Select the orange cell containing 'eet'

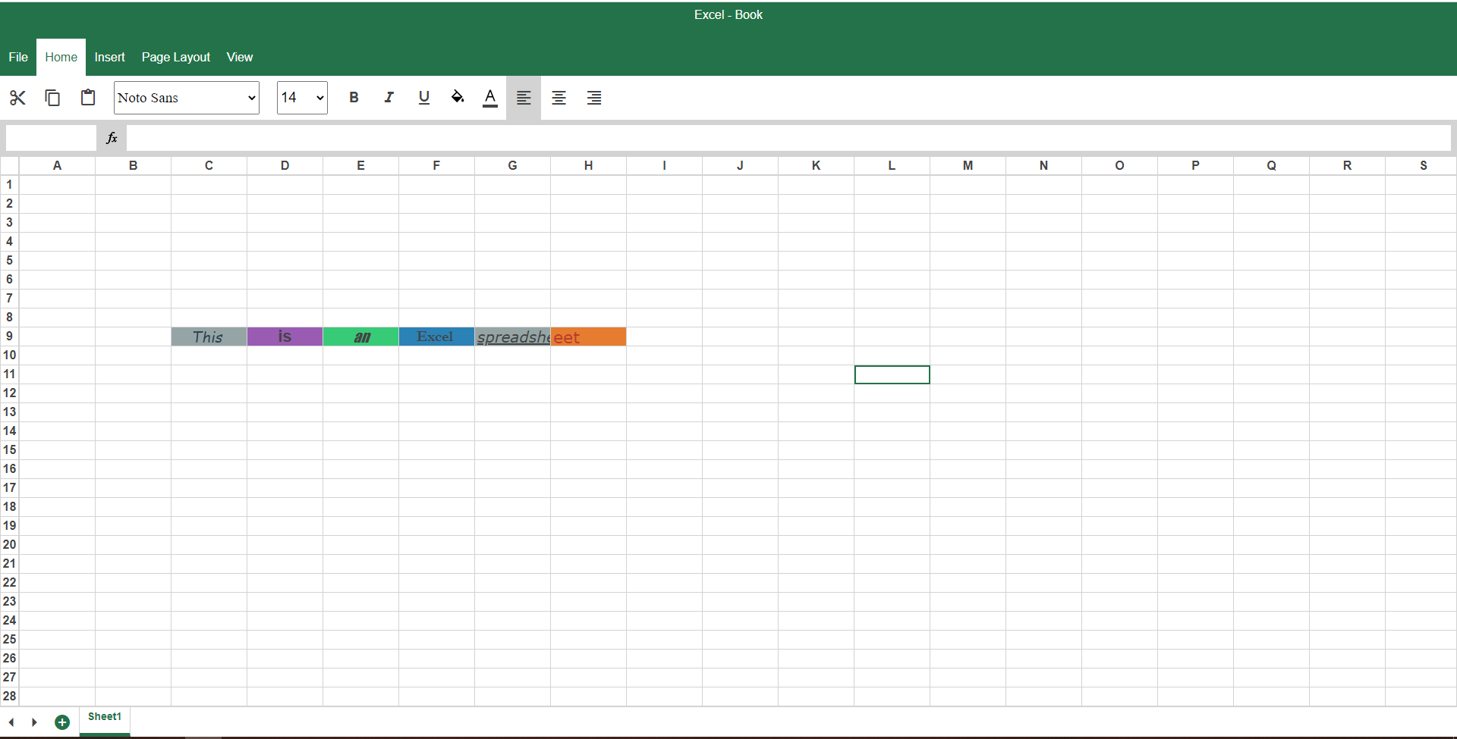[588, 337]
